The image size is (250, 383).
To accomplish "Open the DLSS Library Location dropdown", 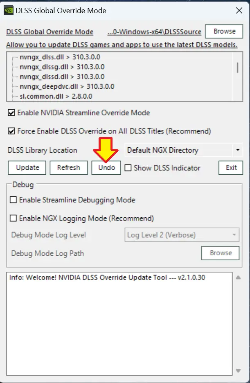I will [238, 150].
